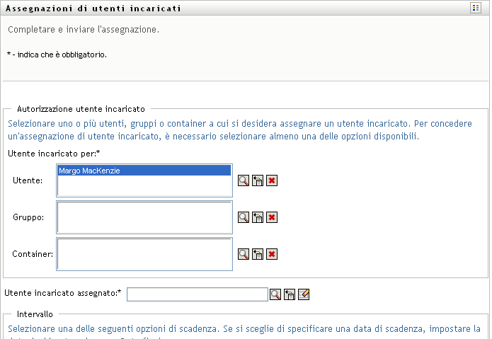
Task: Select Margo MacKenzie in the Utente list
Action: 144,170
